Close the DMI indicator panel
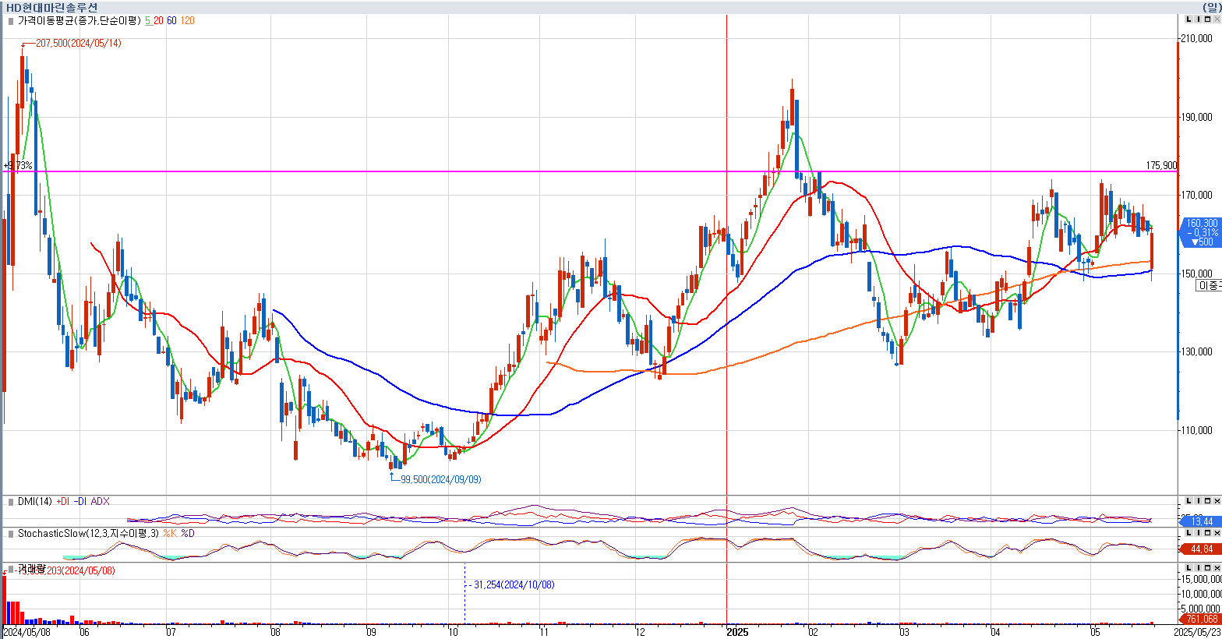 pos(1217,500)
